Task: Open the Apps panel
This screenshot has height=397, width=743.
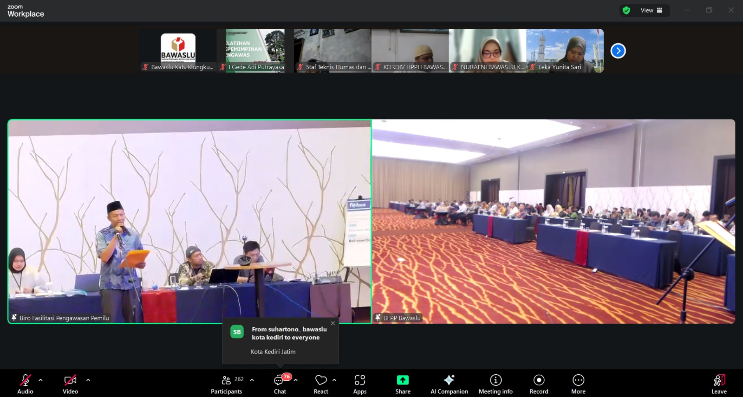Action: pos(359,384)
